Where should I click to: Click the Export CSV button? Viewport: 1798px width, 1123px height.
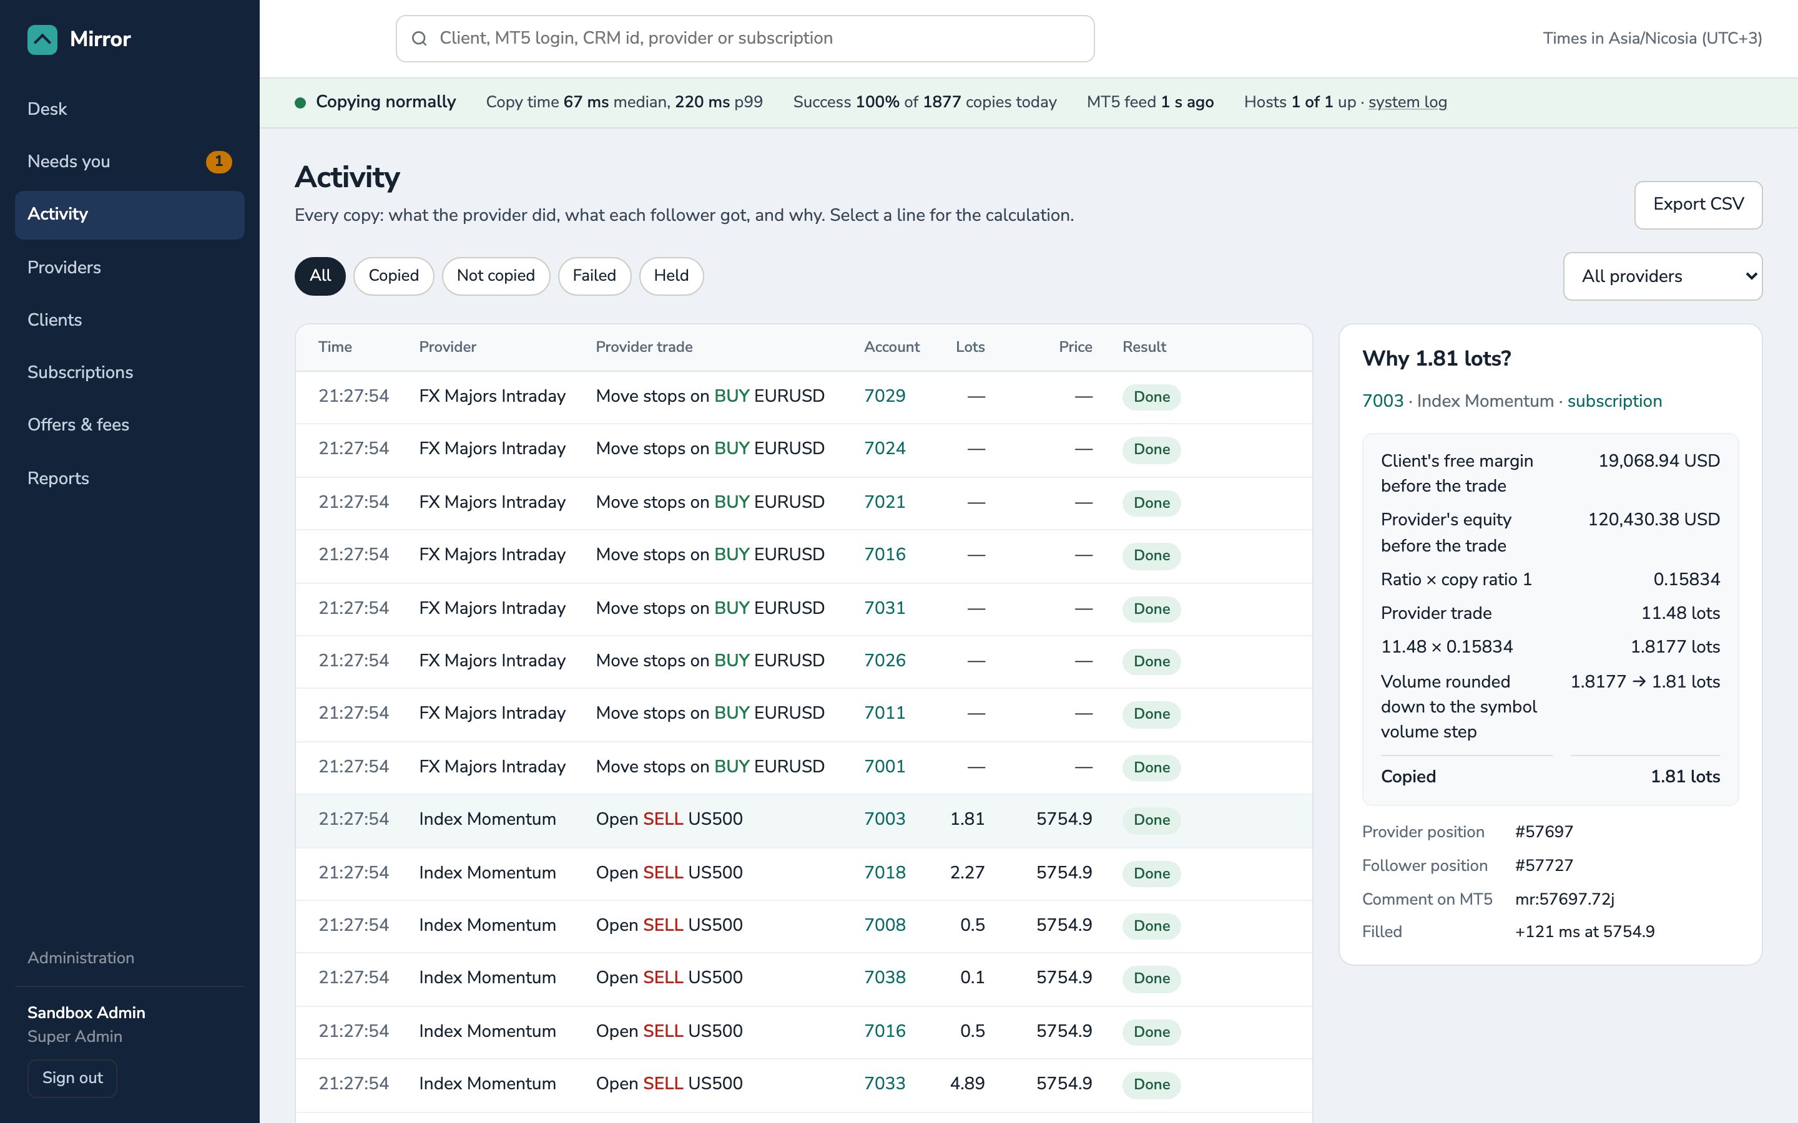pyautogui.click(x=1697, y=205)
